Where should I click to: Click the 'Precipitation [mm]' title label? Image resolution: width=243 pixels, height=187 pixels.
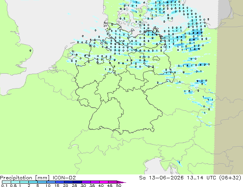25,178
